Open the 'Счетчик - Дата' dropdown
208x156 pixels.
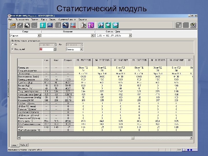130,36
